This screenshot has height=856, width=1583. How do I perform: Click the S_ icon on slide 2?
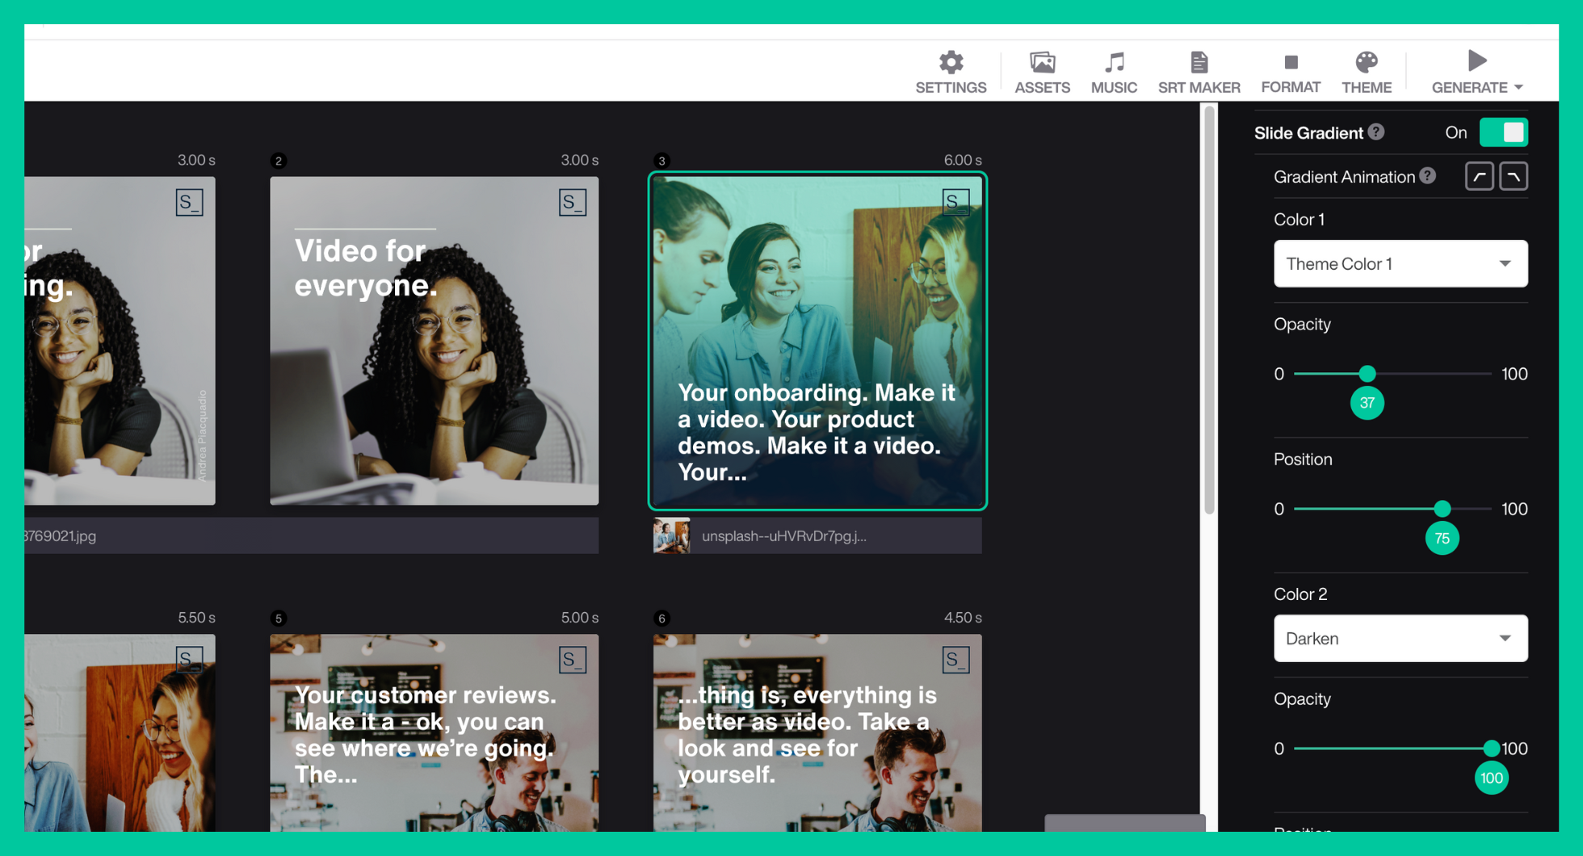(573, 202)
